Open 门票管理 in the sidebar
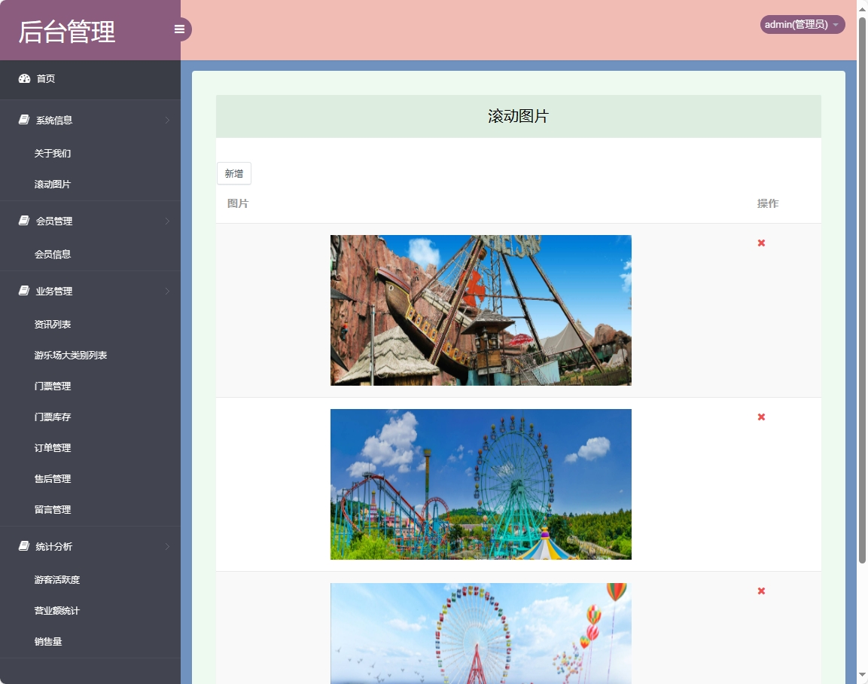The height and width of the screenshot is (684, 868). click(53, 386)
